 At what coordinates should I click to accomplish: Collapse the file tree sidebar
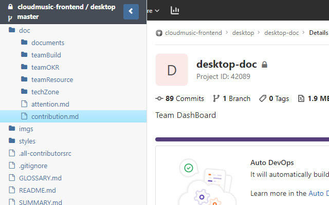pos(131,11)
